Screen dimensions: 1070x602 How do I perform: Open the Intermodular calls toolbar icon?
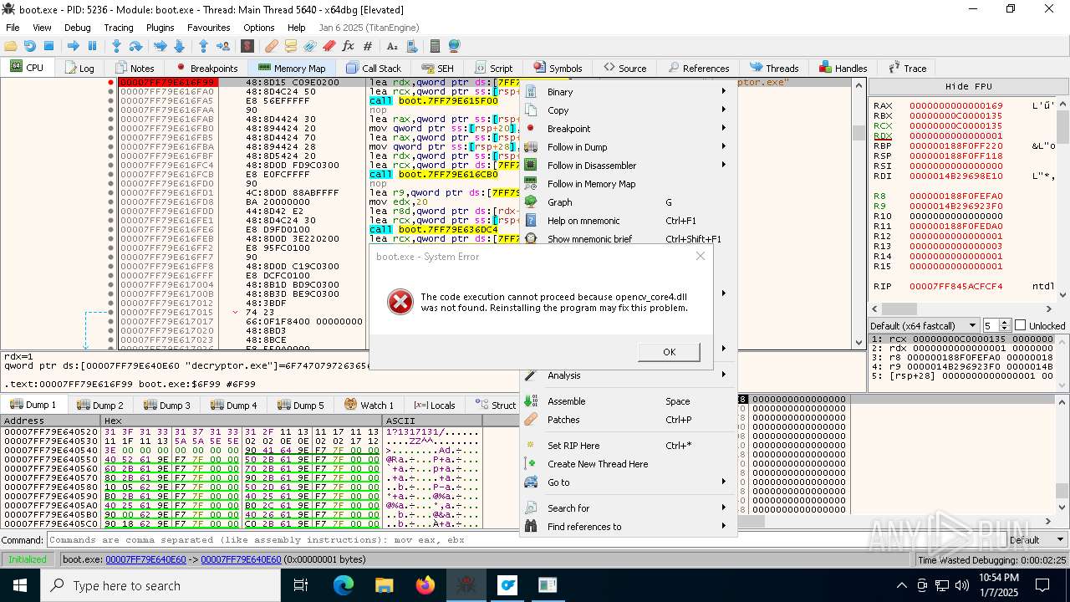coord(412,46)
